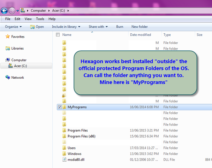Toggle the select-all checkbox in header

coord(58,35)
